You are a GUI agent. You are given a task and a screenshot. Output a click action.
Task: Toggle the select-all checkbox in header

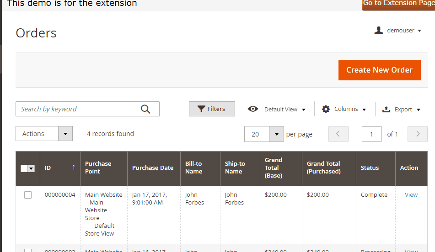pyautogui.click(x=24, y=168)
